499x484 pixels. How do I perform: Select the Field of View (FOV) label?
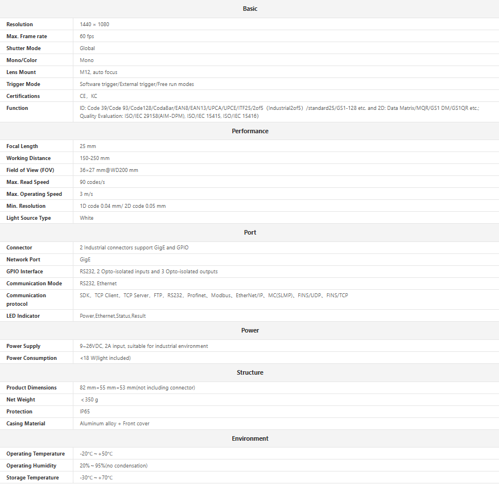(30, 170)
